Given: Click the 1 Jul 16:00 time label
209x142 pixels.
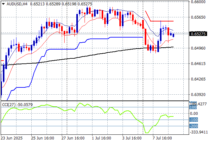Looking at the screenshot, I should (x=101, y=138).
